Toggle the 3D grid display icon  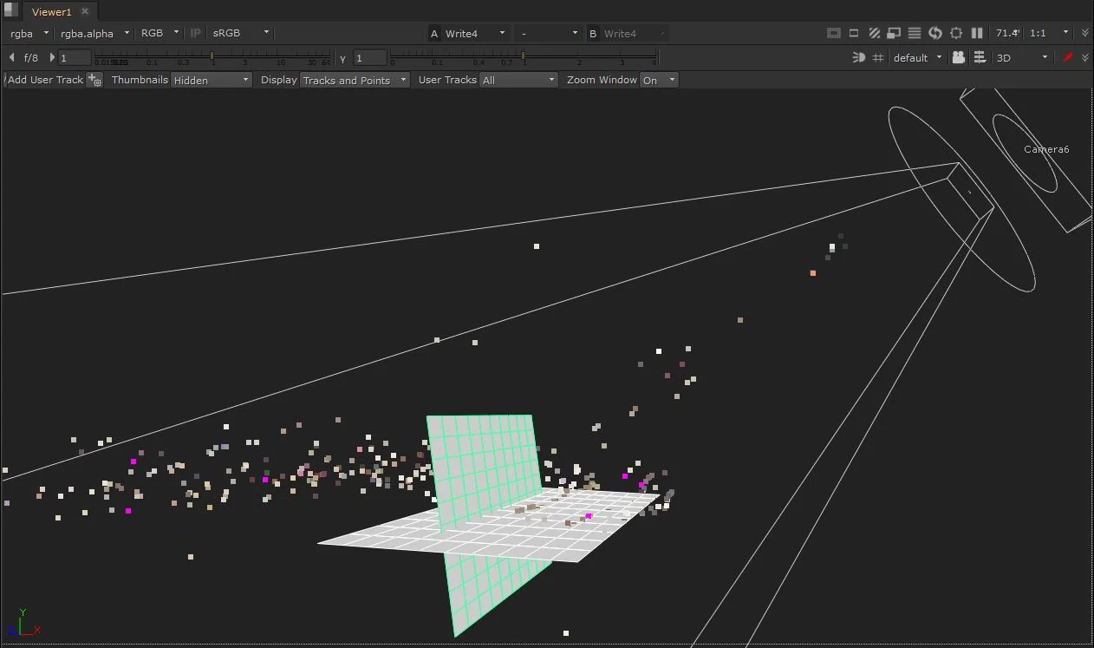[878, 57]
